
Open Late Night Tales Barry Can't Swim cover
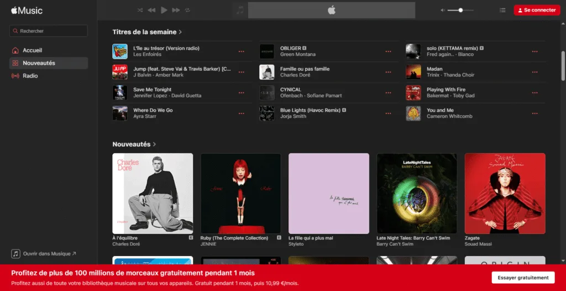(x=417, y=194)
